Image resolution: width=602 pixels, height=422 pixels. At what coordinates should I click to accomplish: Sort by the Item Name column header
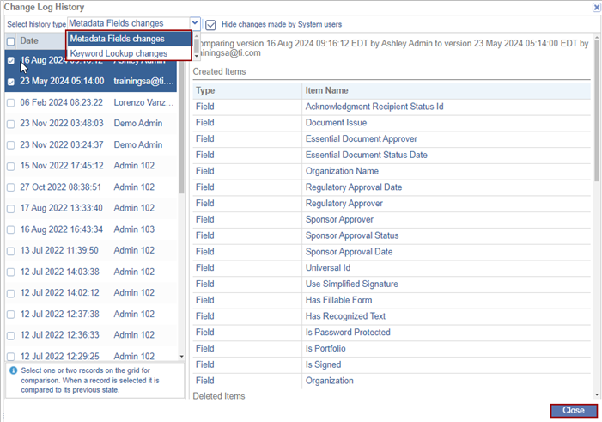(326, 90)
